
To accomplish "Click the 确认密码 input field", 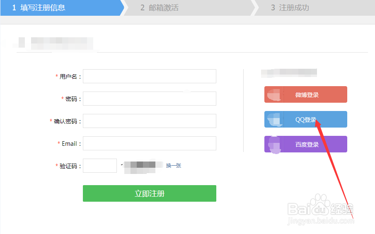I will (x=150, y=121).
